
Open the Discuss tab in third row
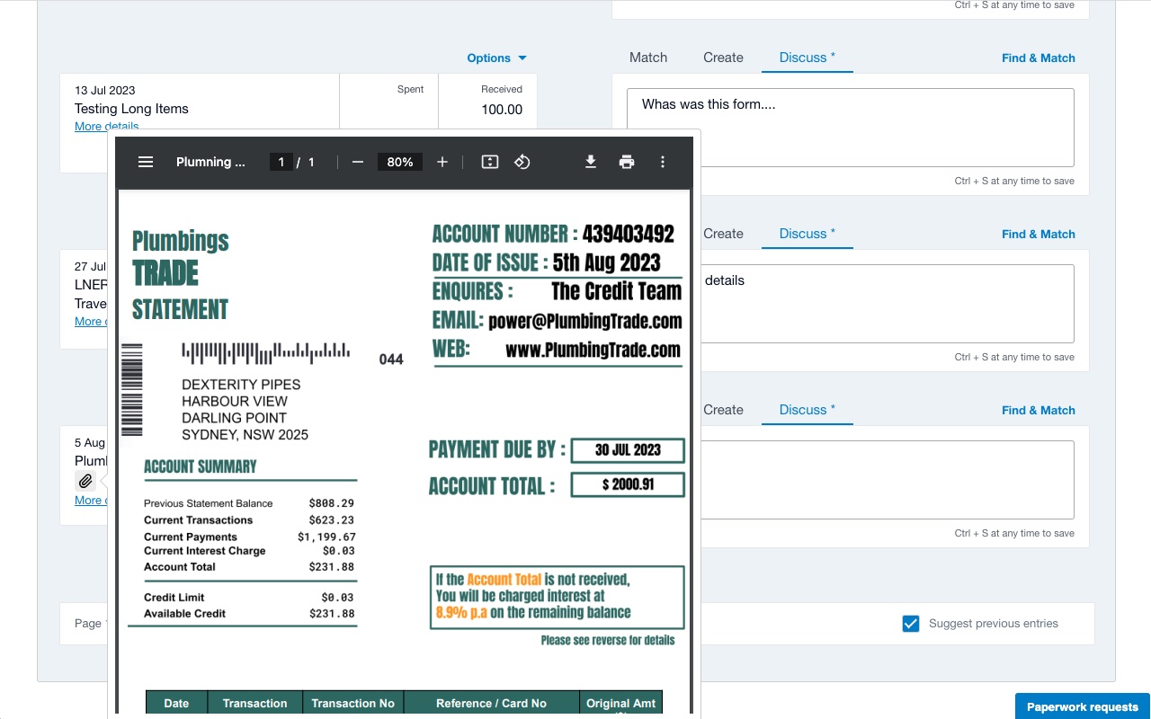click(x=807, y=410)
